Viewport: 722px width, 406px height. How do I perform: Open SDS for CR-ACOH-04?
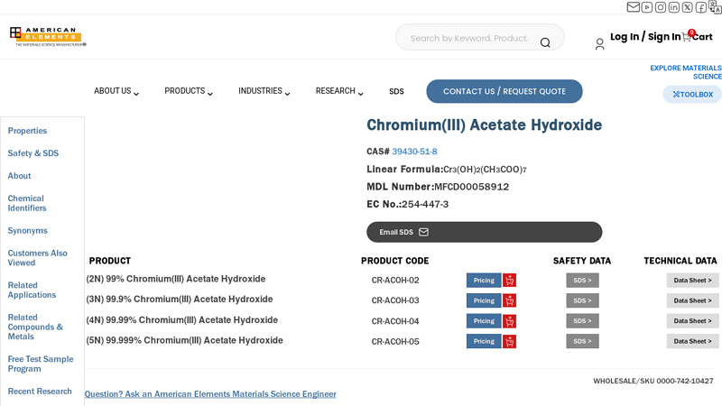pyautogui.click(x=582, y=321)
